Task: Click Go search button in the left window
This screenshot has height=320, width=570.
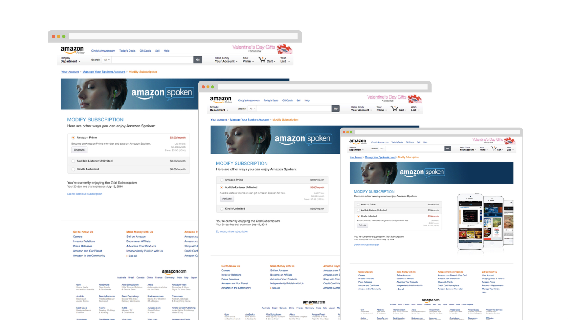Action: coord(198,60)
